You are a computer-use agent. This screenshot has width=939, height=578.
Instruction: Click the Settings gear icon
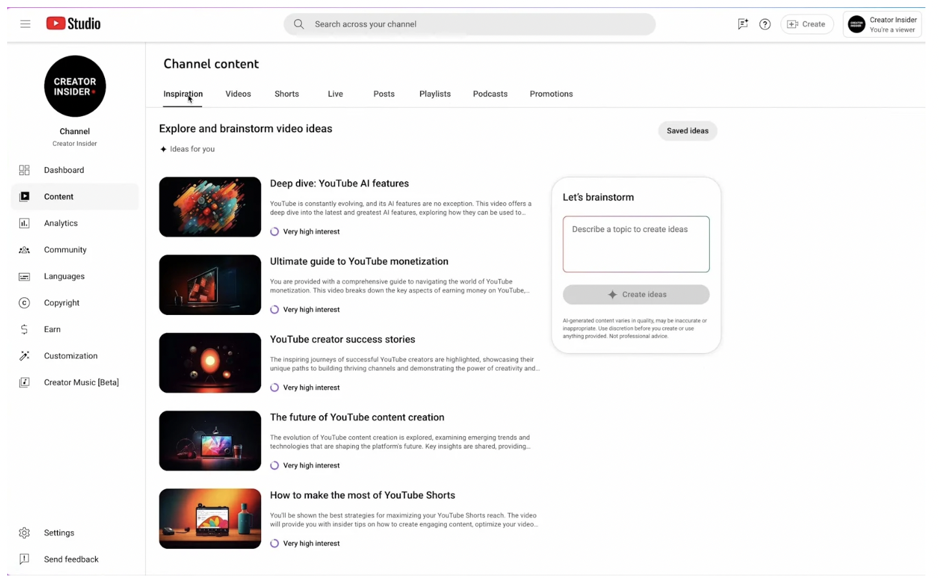[x=25, y=533]
